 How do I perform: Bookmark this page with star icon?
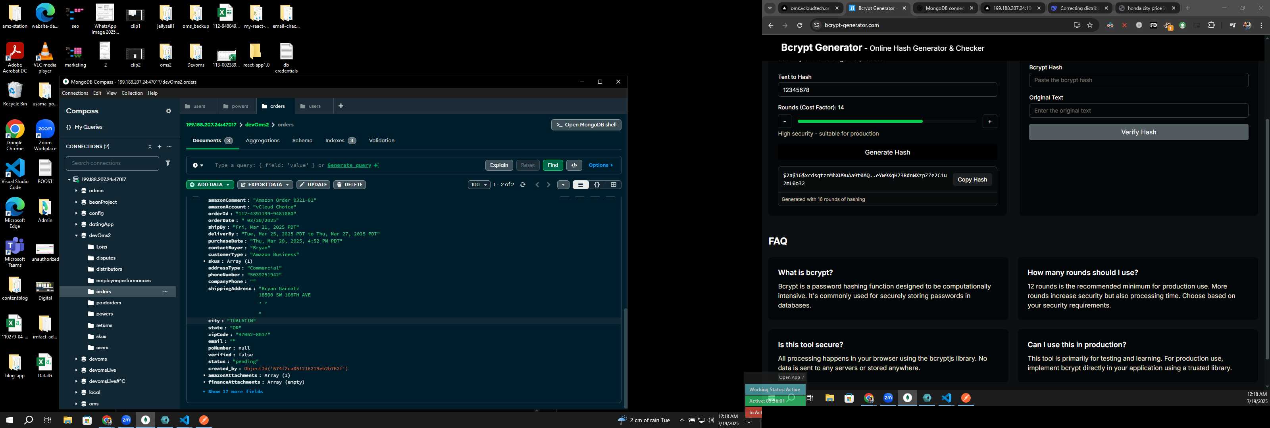(x=1090, y=26)
